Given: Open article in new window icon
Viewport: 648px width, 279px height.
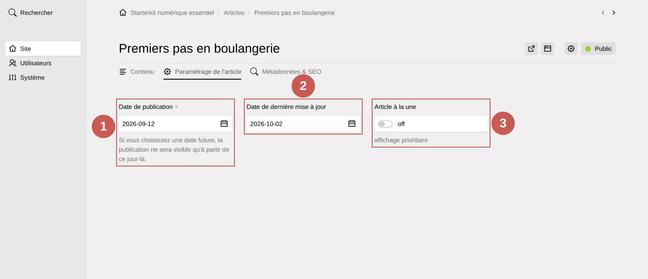Looking at the screenshot, I should (x=531, y=49).
